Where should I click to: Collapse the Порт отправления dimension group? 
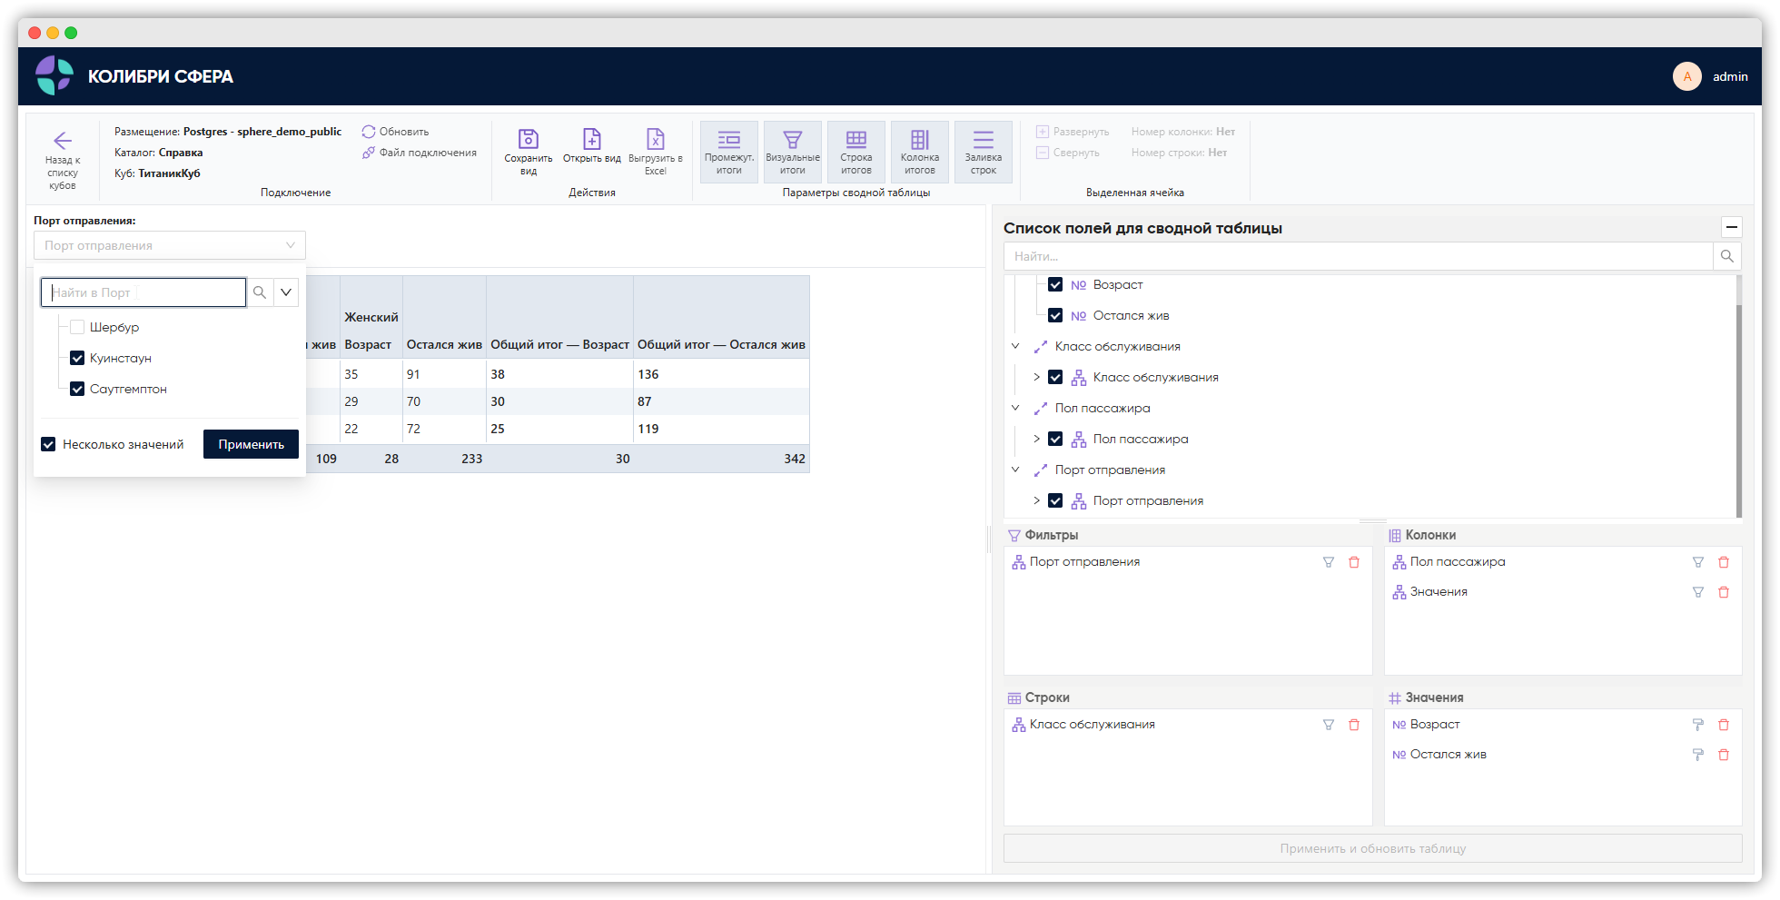(1015, 470)
